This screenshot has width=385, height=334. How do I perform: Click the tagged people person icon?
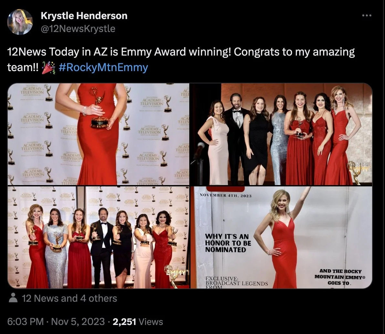pos(13,298)
